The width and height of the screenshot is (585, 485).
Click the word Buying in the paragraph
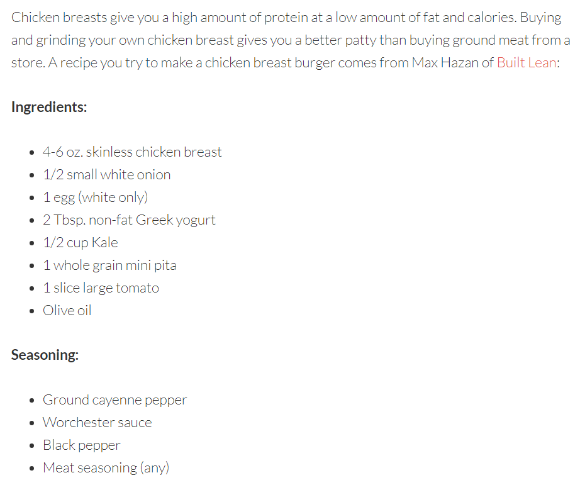(540, 18)
